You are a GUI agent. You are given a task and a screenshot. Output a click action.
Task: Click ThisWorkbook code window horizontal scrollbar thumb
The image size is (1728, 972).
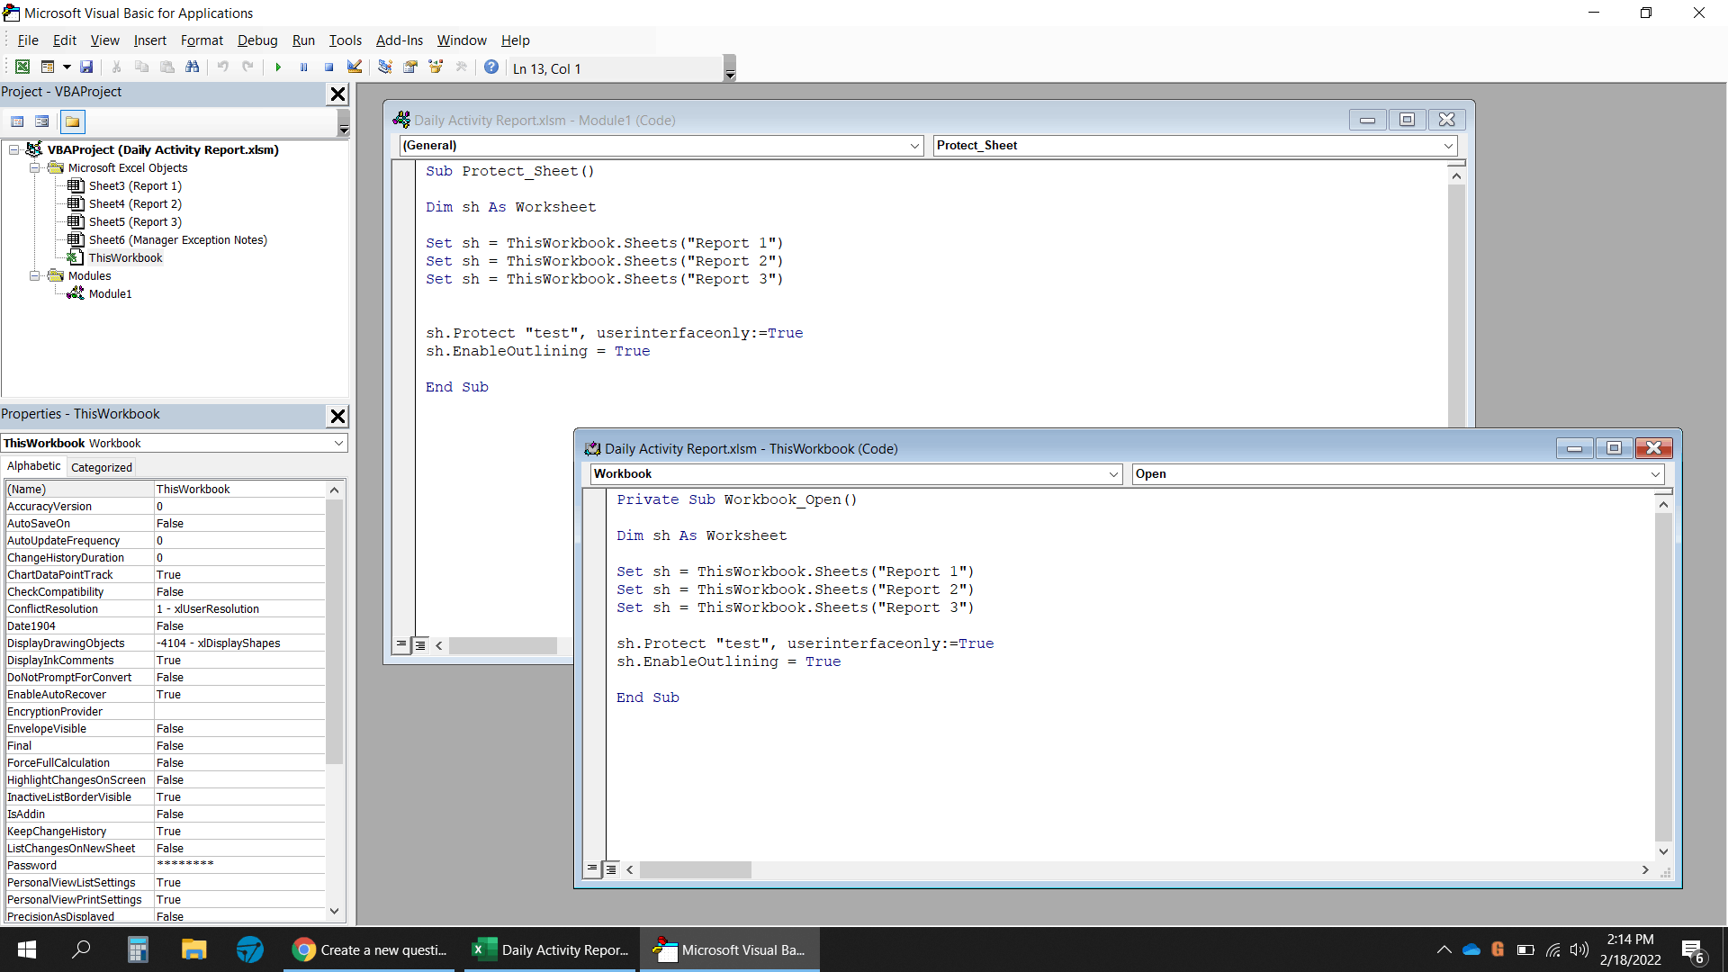tap(696, 869)
